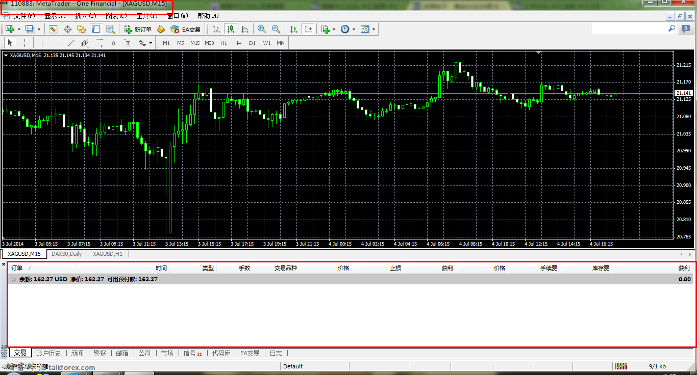Select the trendline tool
The image size is (697, 375).
[x=70, y=43]
